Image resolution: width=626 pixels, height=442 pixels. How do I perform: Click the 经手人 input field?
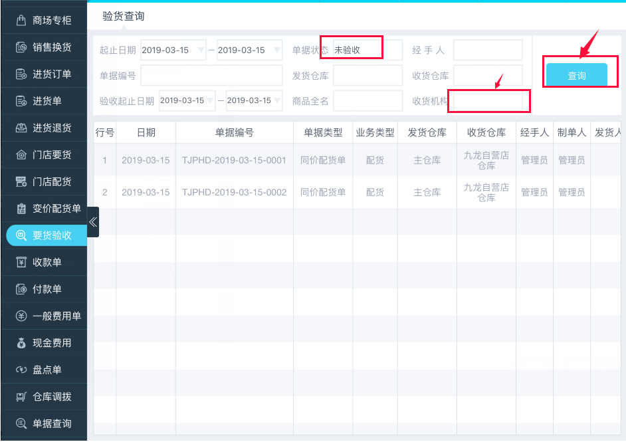pyautogui.click(x=488, y=51)
